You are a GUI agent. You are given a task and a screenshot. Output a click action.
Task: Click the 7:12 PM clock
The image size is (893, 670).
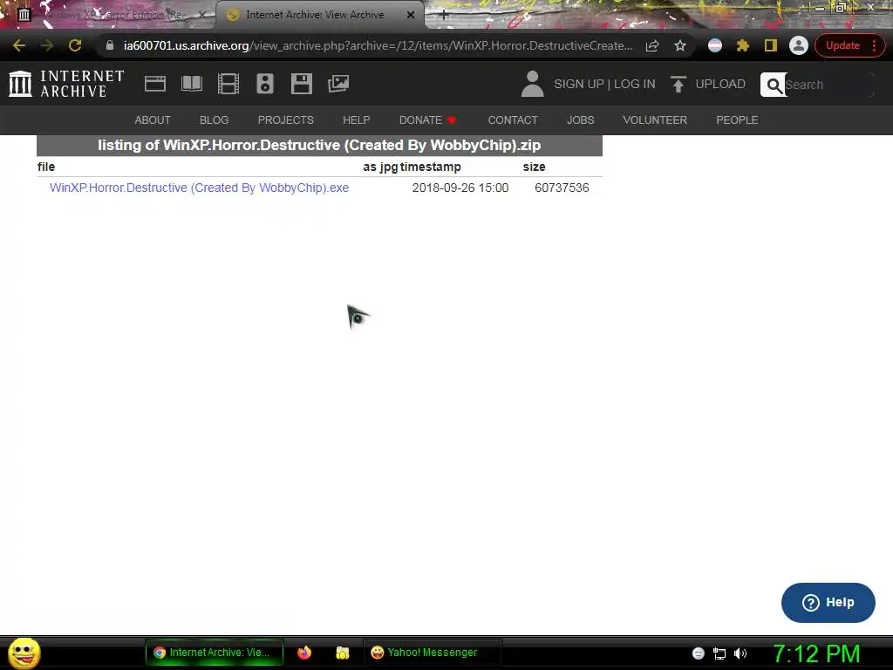coord(816,653)
